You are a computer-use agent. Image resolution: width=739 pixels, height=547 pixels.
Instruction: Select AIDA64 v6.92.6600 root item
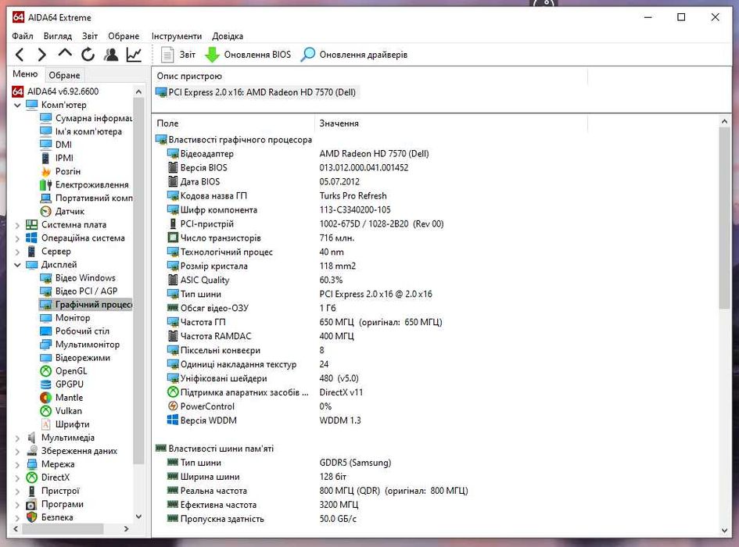click(x=56, y=91)
